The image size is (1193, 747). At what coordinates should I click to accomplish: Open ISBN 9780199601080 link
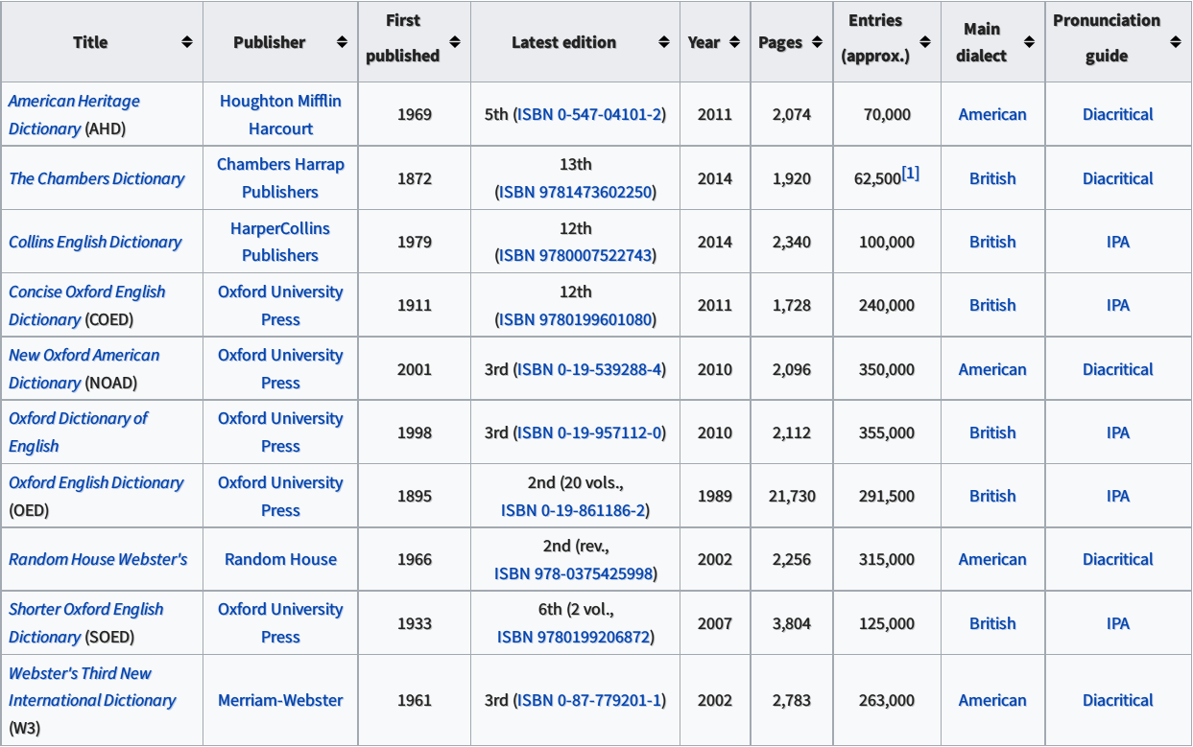point(576,319)
